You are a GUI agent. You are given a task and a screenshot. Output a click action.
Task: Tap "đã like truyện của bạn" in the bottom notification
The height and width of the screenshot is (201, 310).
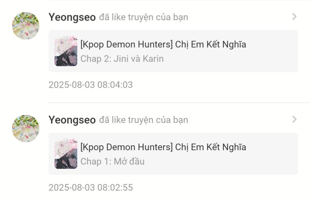(x=144, y=120)
